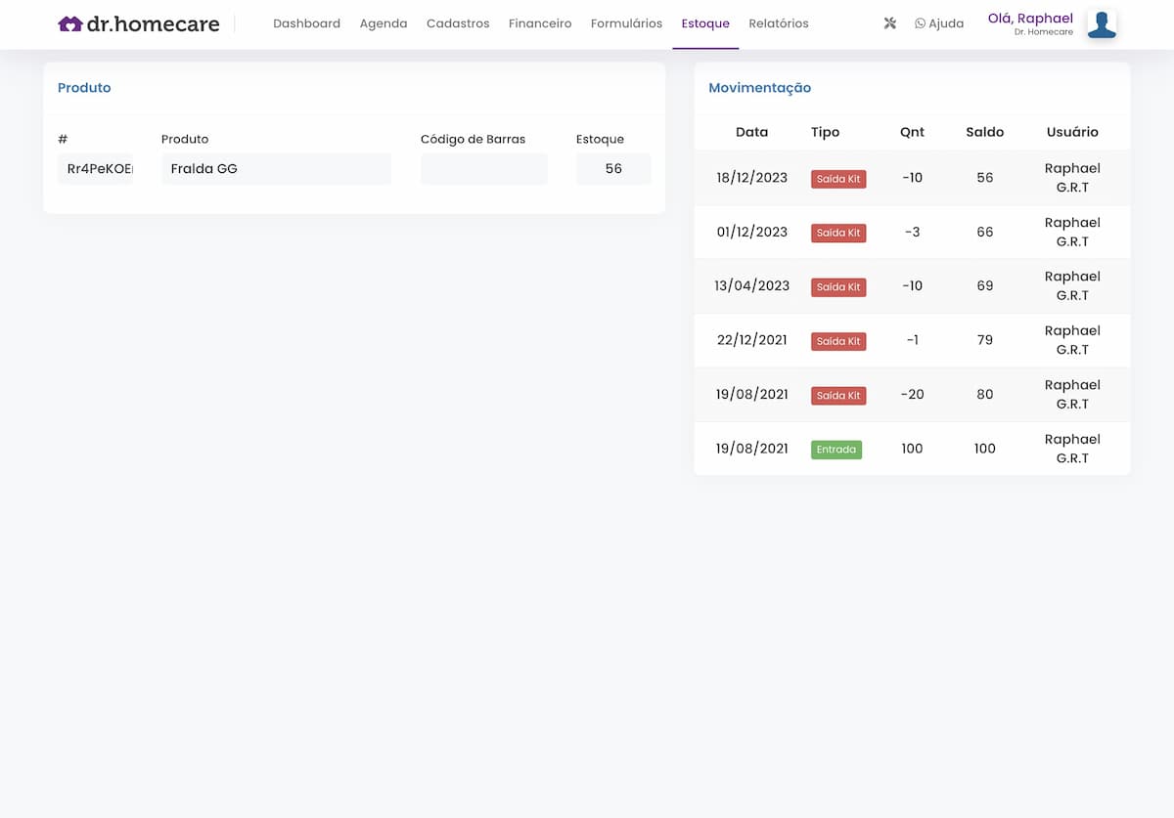Expand the Financeiro menu
Screen dimensions: 1174x818
tap(539, 23)
